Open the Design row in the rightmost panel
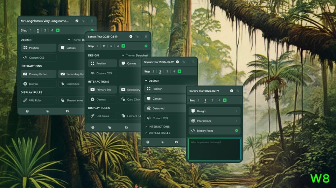Image resolution: width=336 pixels, height=188 pixels. tap(215, 111)
